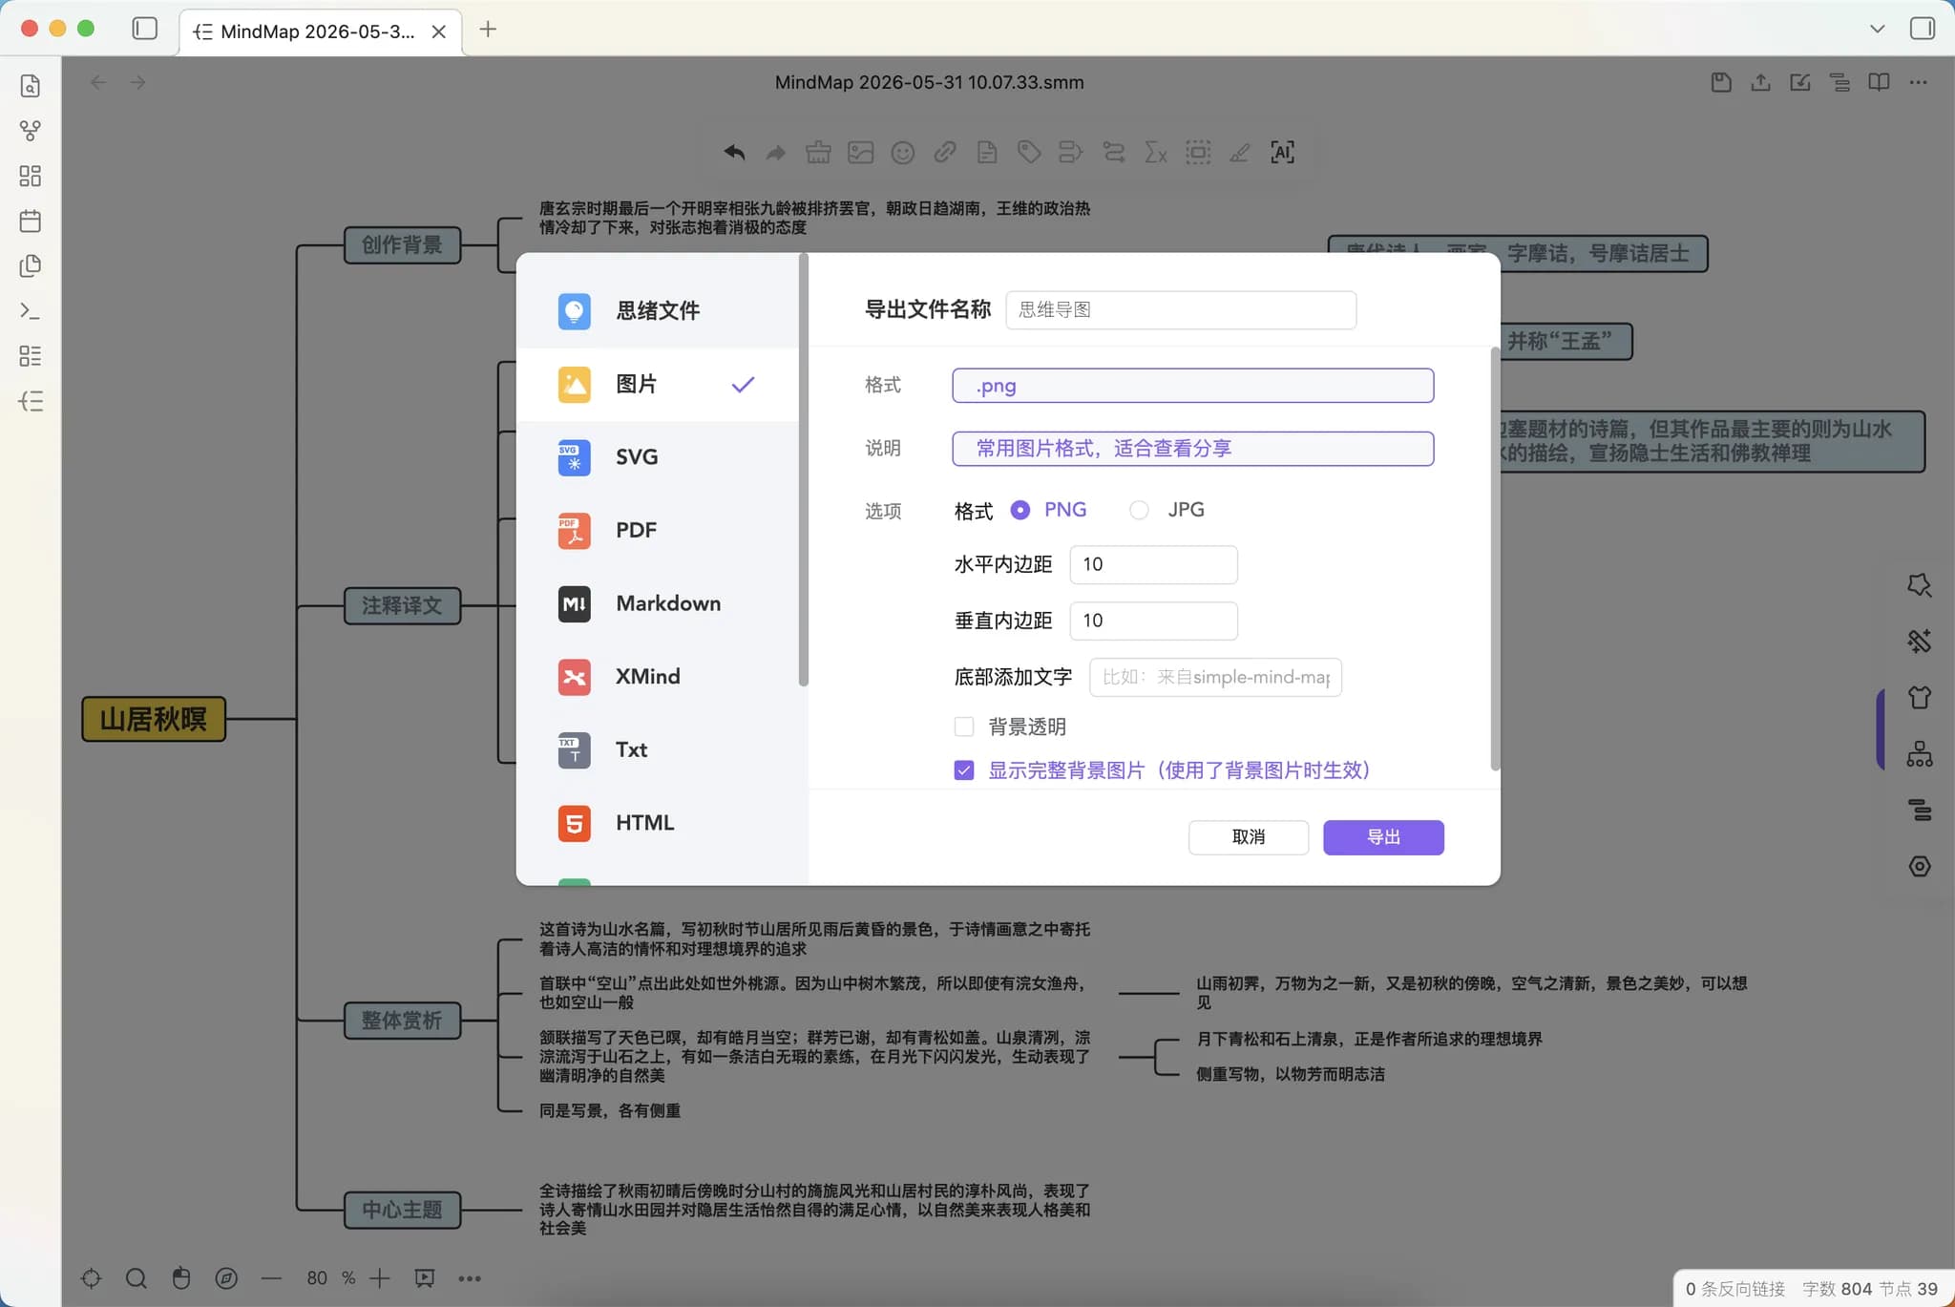Click the locate center crosshair icon
This screenshot has height=1307, width=1955.
92,1278
